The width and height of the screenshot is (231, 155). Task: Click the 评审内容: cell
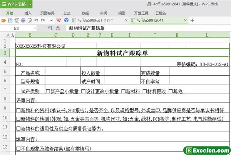[x=122, y=99]
